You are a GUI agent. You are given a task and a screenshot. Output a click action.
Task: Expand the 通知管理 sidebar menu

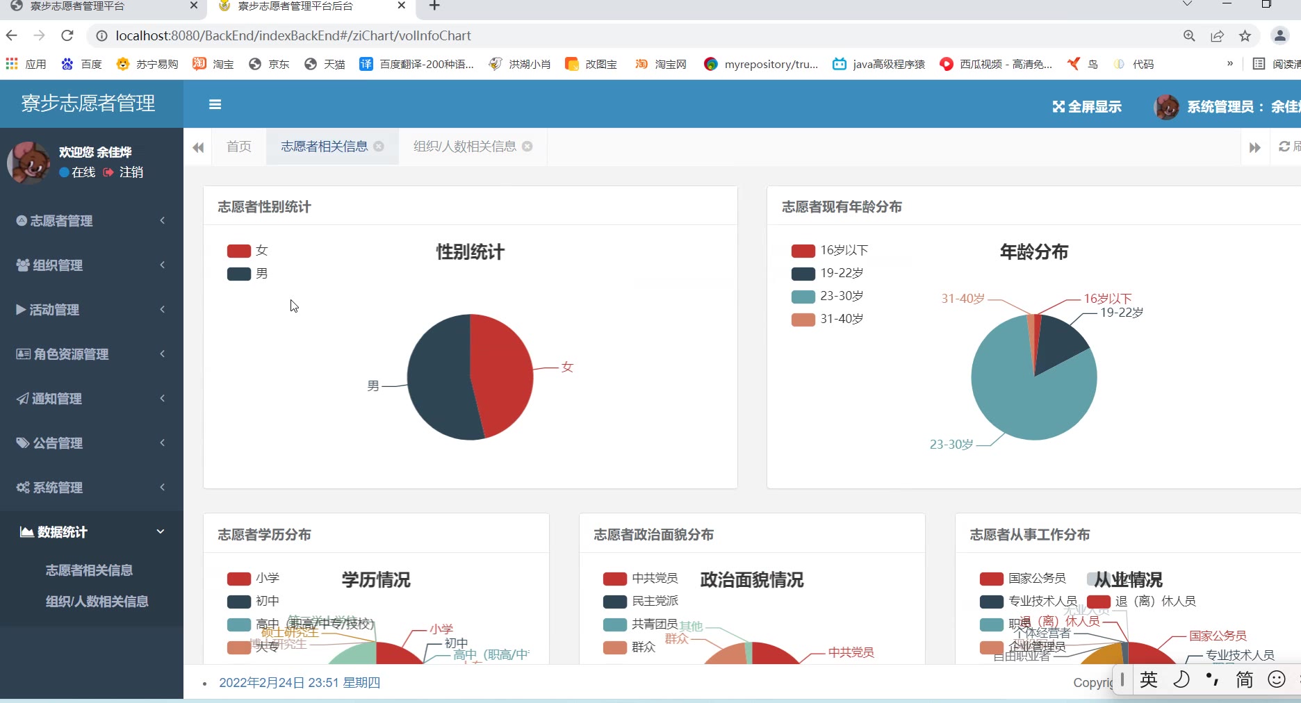click(92, 399)
